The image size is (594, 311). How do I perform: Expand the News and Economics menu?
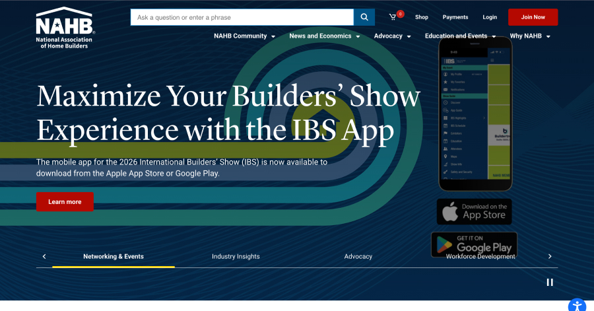coord(324,36)
